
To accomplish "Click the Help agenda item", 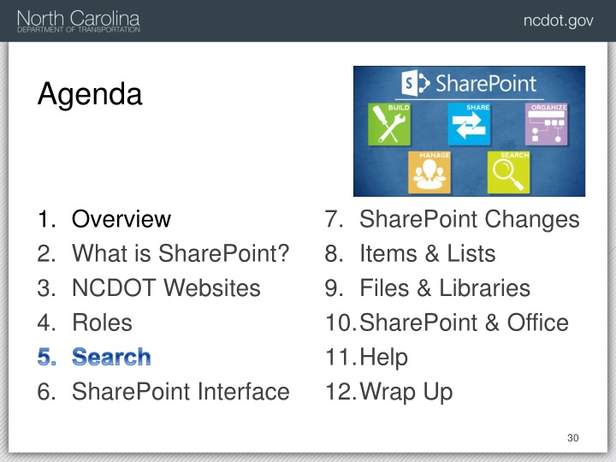I will click(383, 358).
